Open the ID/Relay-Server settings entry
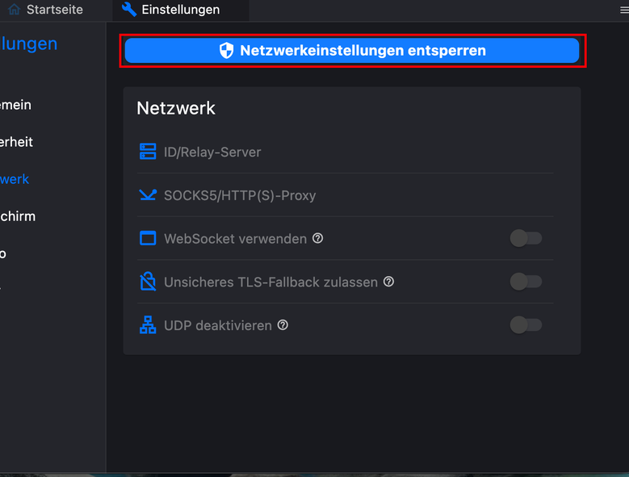This screenshot has width=629, height=477. point(346,152)
